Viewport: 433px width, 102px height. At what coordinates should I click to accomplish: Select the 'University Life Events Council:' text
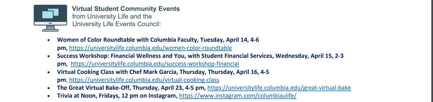tap(116, 24)
